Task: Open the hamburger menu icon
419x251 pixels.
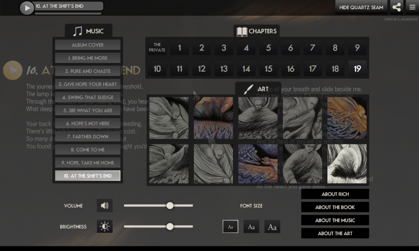Action: point(412,7)
